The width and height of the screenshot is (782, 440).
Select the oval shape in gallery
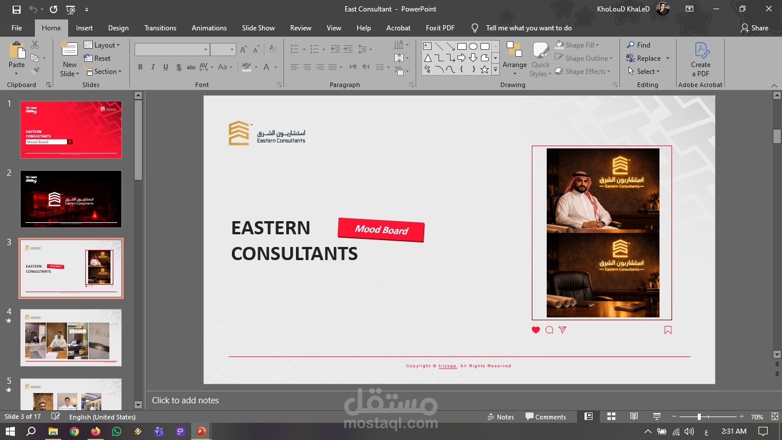coord(473,46)
